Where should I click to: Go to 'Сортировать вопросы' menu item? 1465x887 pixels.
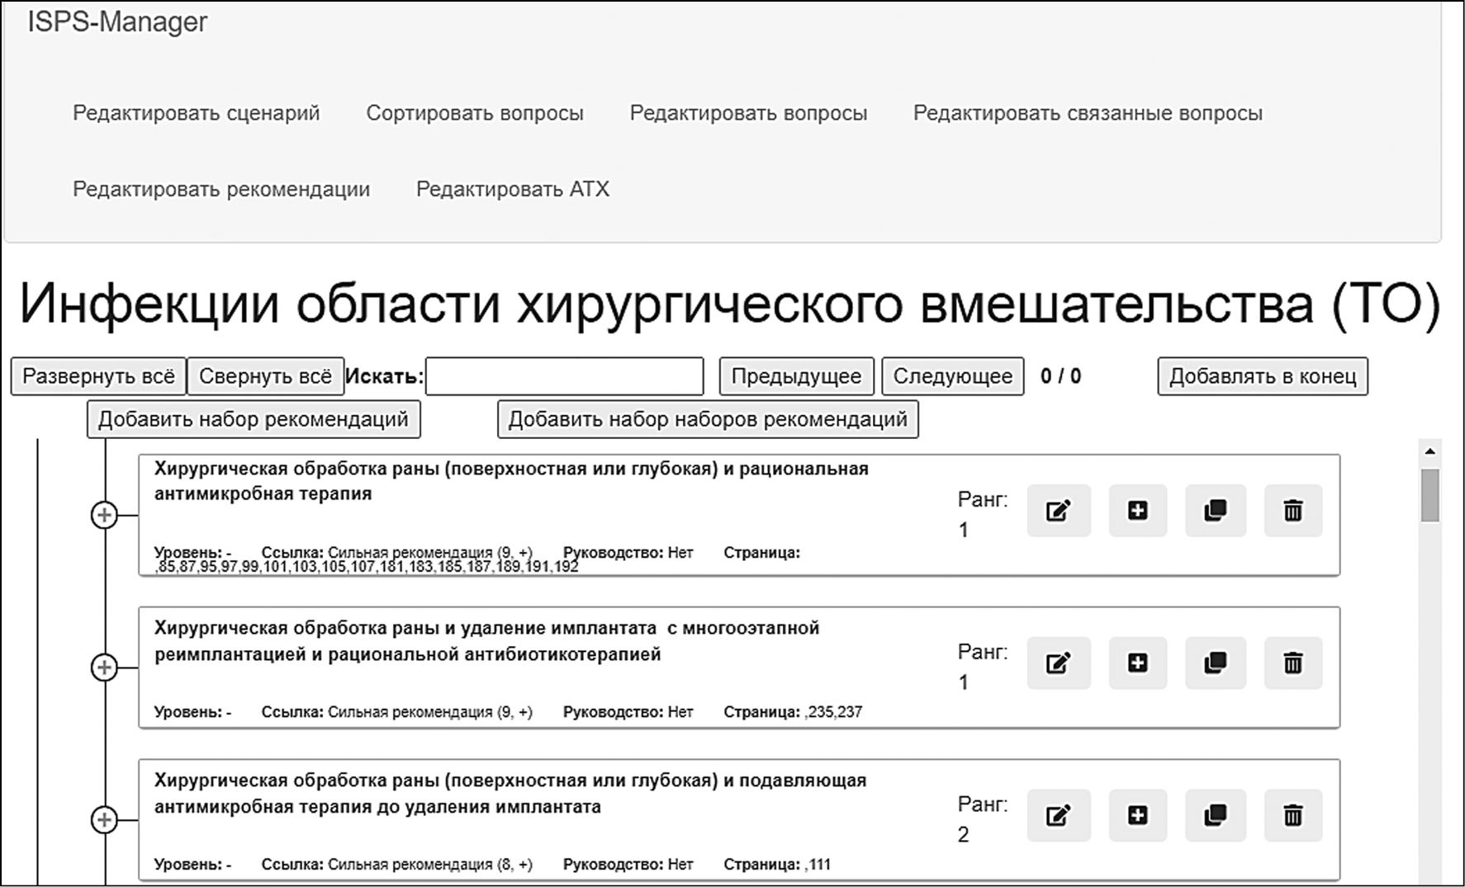[x=474, y=113]
